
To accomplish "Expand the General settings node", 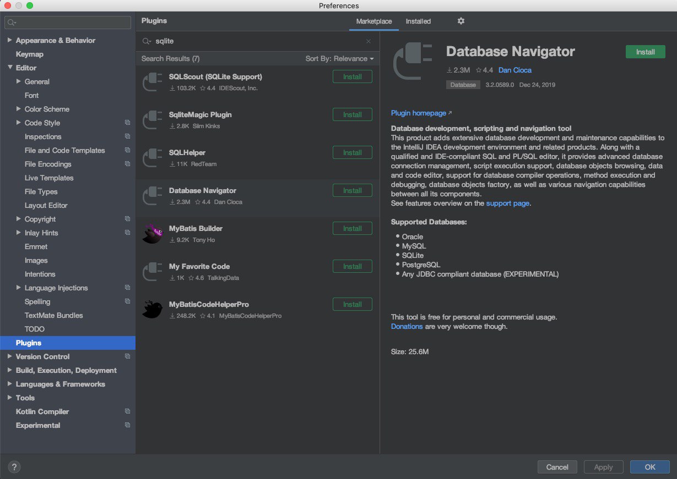I will click(19, 81).
